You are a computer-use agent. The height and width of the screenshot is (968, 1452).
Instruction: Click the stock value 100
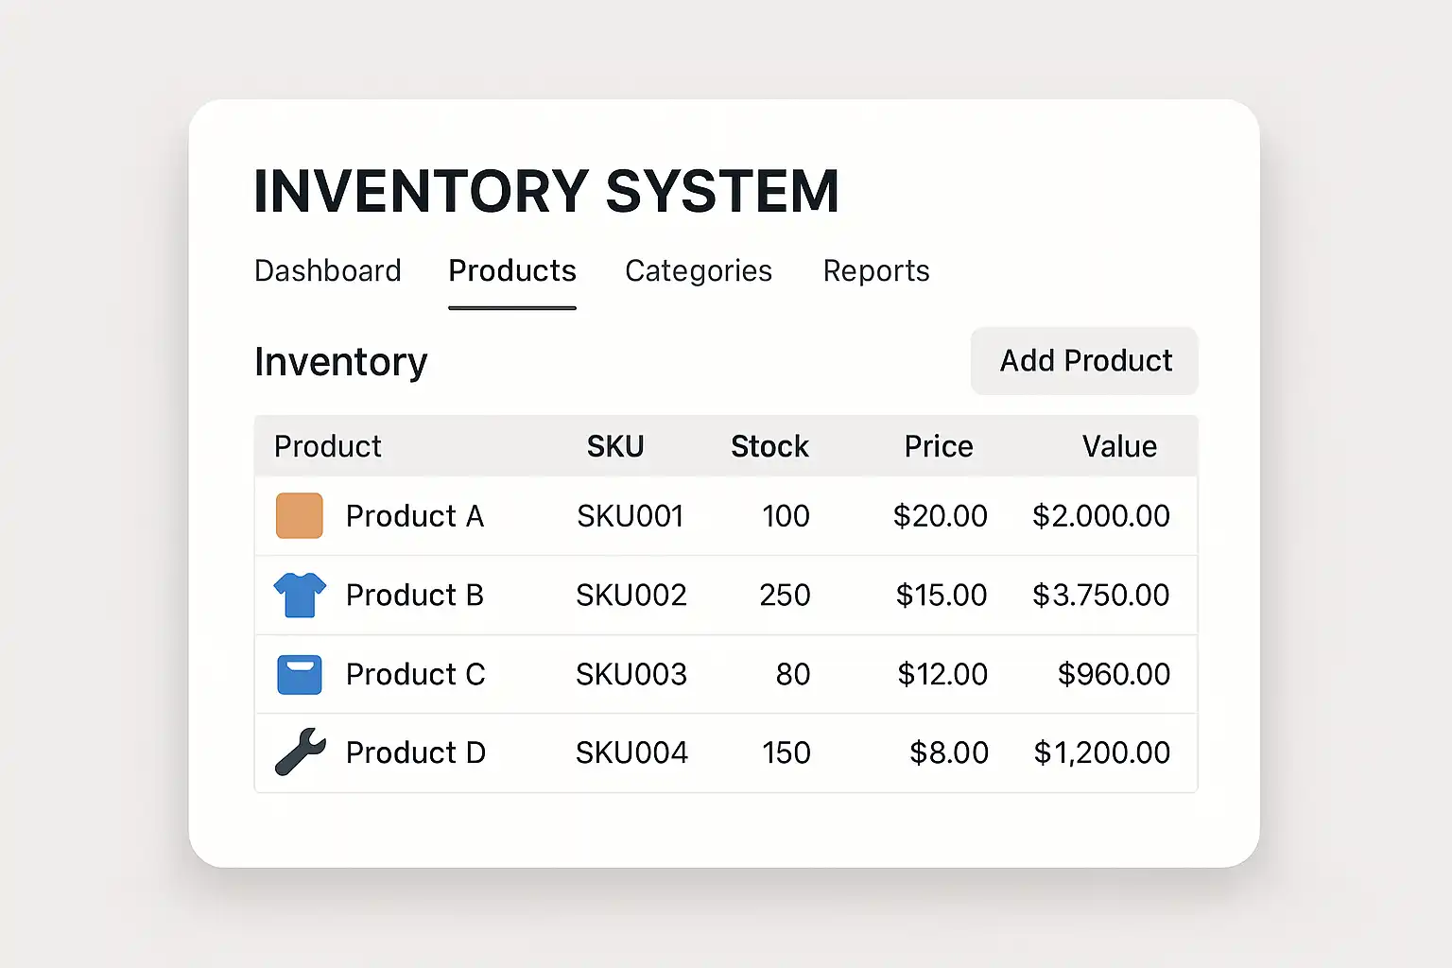tap(786, 516)
